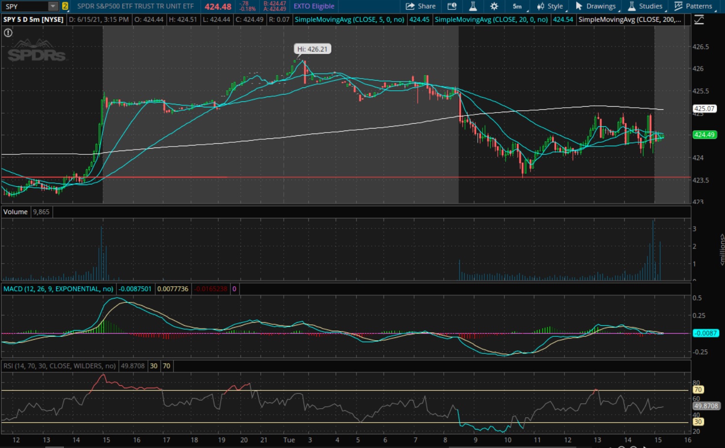Click the 423.5 price axis label
The image size is (725, 448).
pyautogui.click(x=700, y=180)
